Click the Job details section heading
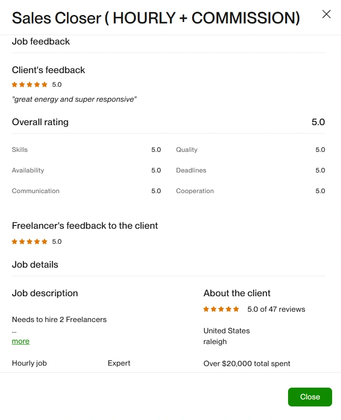This screenshot has height=420, width=341. point(35,265)
